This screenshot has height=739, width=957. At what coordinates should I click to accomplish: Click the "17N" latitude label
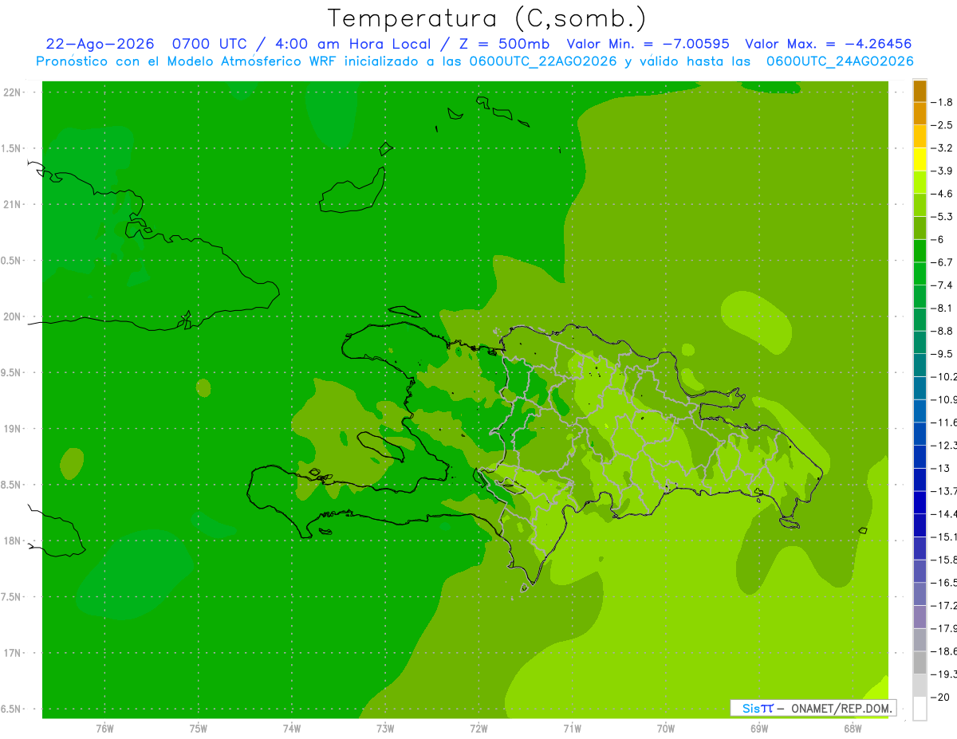(x=11, y=653)
